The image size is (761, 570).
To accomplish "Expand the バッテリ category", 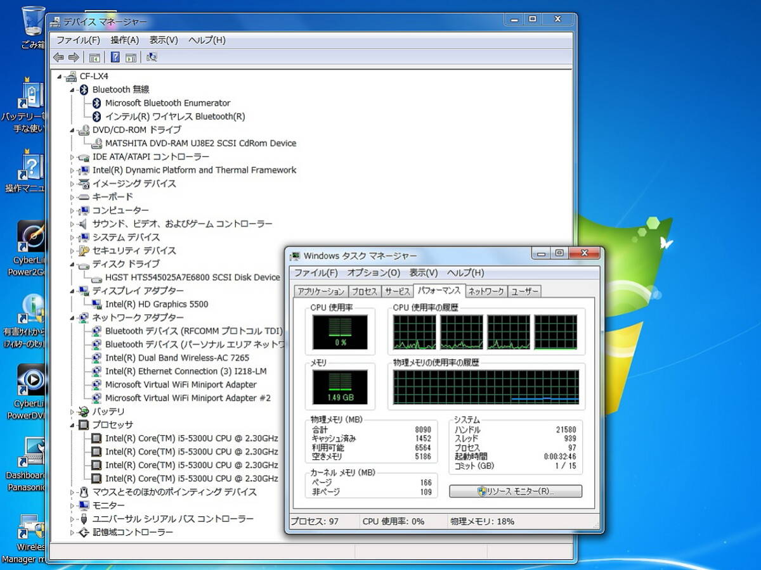I will [72, 412].
